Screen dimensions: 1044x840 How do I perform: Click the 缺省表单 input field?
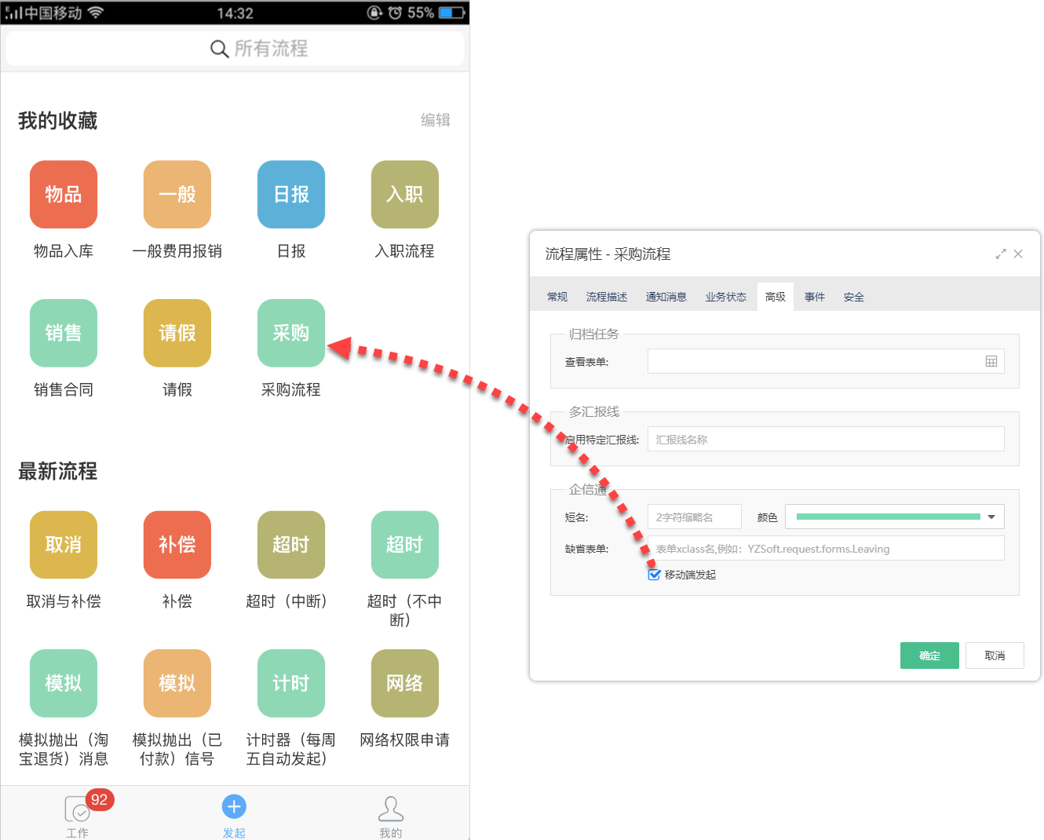(x=826, y=548)
